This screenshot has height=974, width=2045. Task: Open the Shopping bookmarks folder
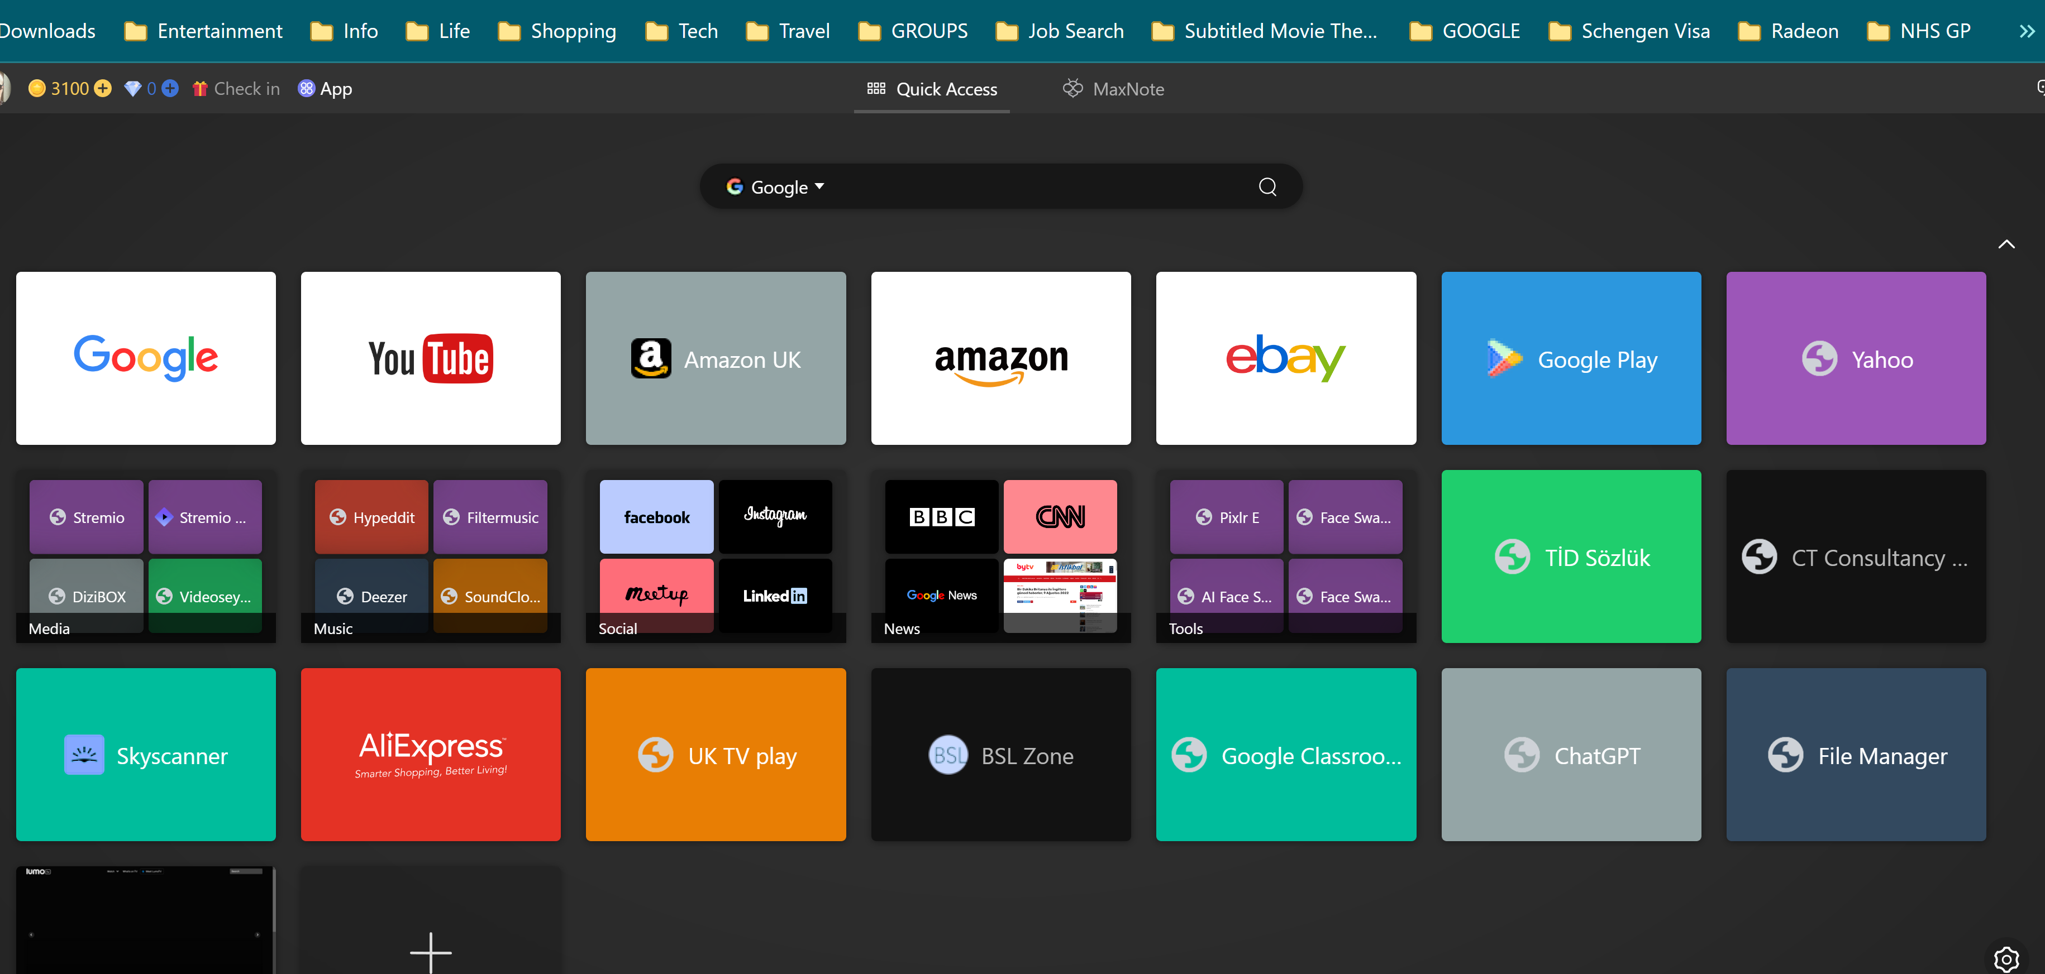556,31
